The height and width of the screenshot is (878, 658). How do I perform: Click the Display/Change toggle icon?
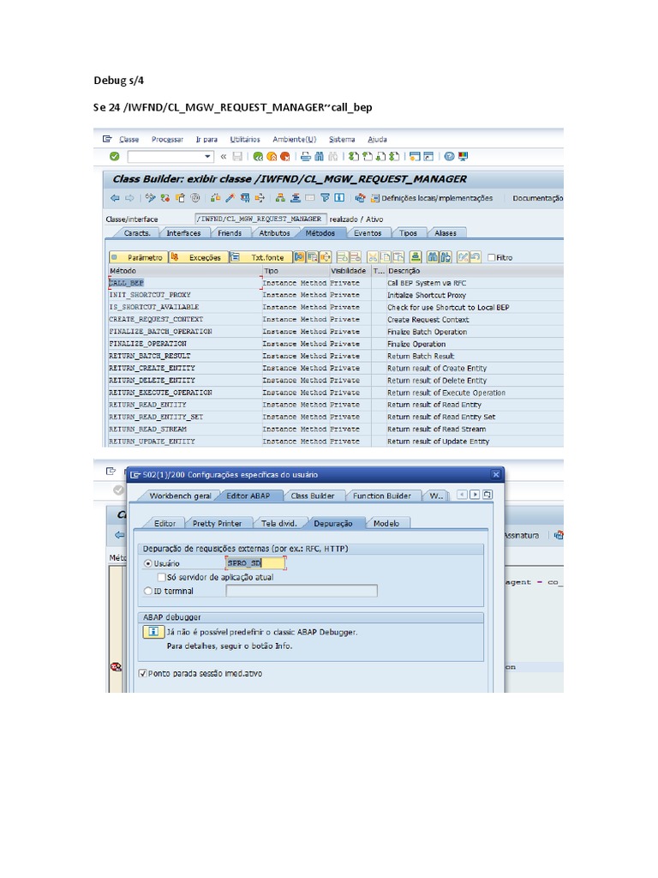pos(151,198)
